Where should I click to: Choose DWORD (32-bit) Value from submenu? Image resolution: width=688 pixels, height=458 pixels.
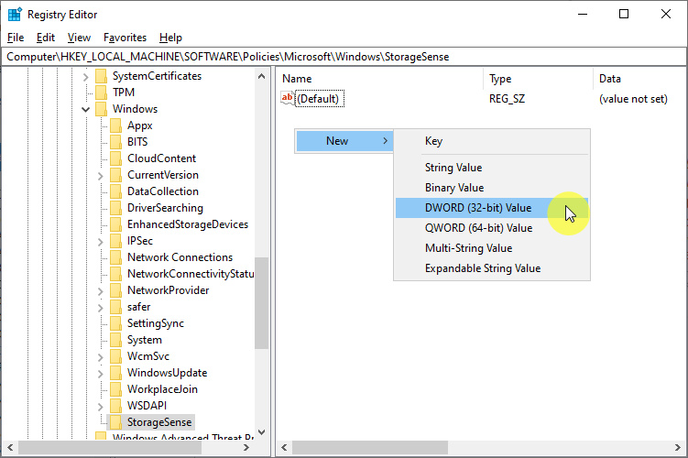pos(477,208)
